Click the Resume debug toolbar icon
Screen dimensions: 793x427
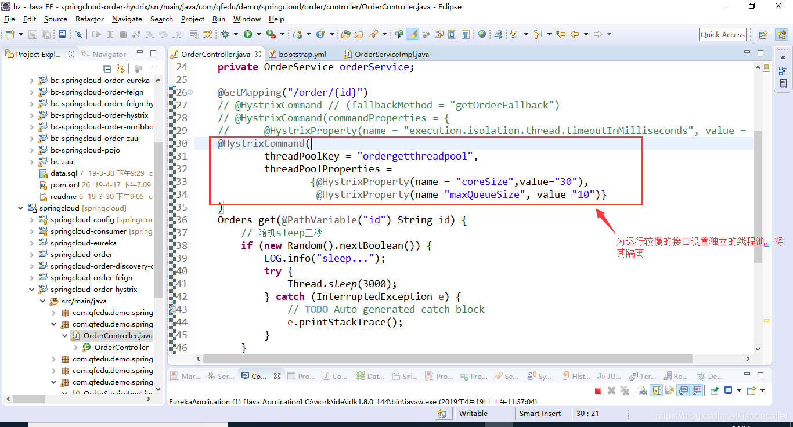coord(96,35)
